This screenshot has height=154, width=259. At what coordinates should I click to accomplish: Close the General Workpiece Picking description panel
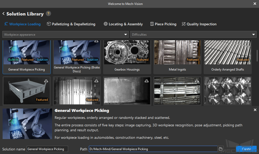(255, 110)
